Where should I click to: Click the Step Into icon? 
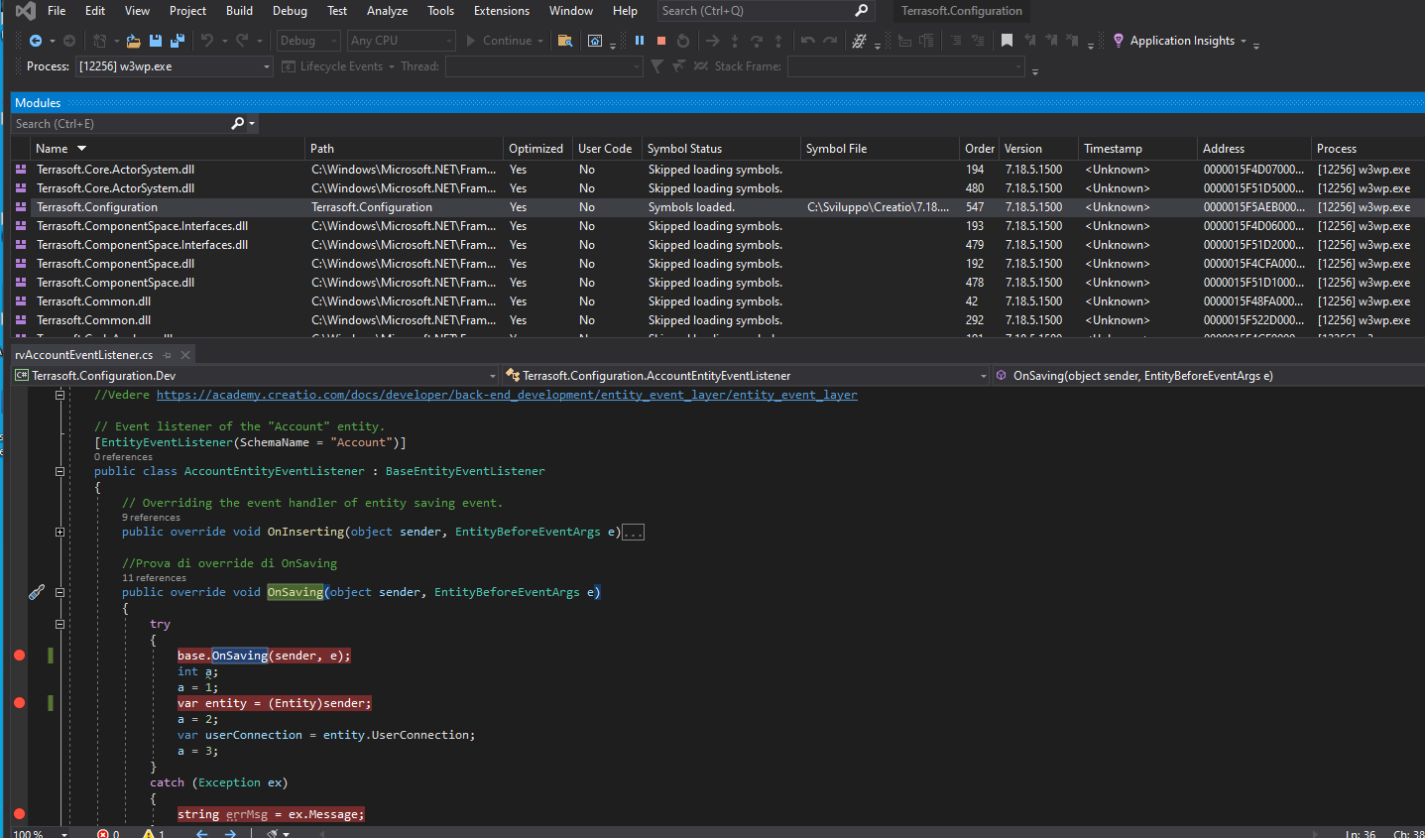tap(735, 41)
